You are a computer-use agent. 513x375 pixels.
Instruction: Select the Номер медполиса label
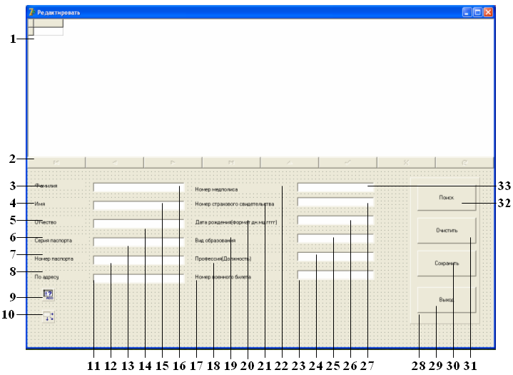216,189
